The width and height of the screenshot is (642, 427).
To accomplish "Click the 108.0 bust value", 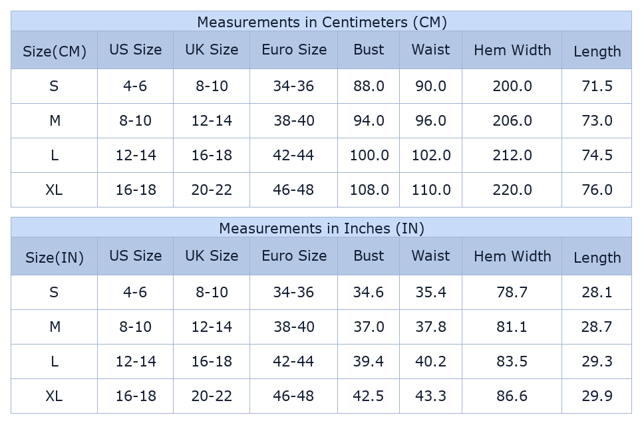I will pyautogui.click(x=369, y=190).
